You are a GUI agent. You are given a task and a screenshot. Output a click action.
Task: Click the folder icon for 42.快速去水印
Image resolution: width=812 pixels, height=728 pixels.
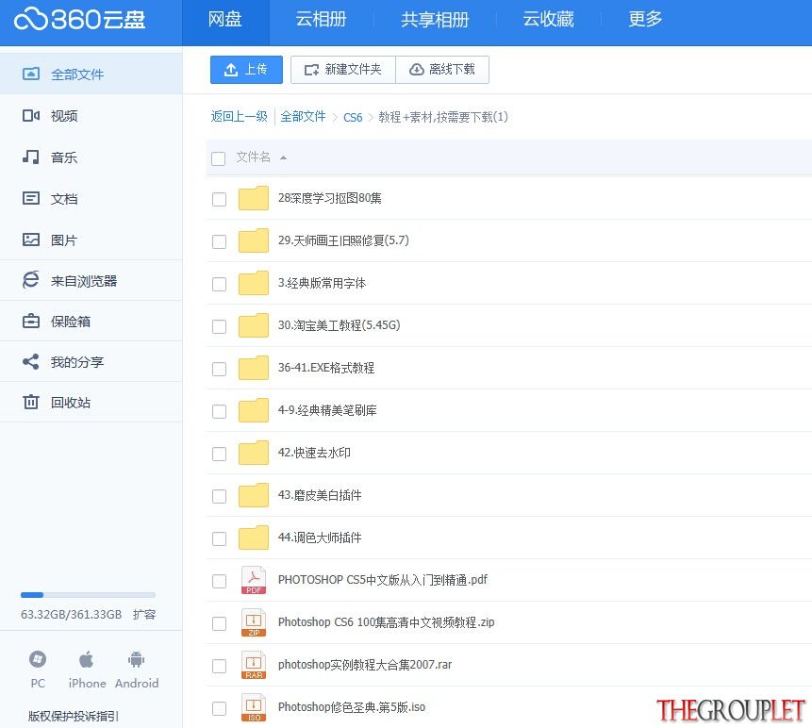[x=254, y=453]
